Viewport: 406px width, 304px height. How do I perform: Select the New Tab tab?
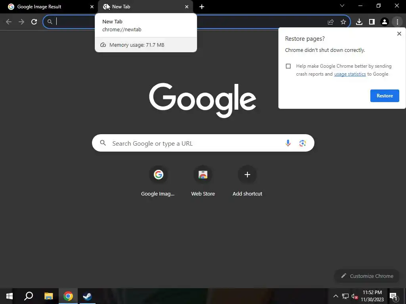[145, 7]
